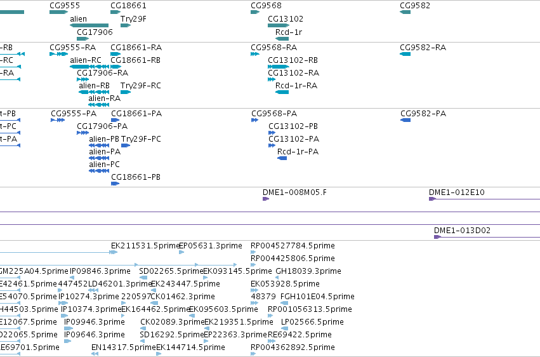Click the CG18661 gene label
The height and width of the screenshot is (357, 540).
[128, 6]
